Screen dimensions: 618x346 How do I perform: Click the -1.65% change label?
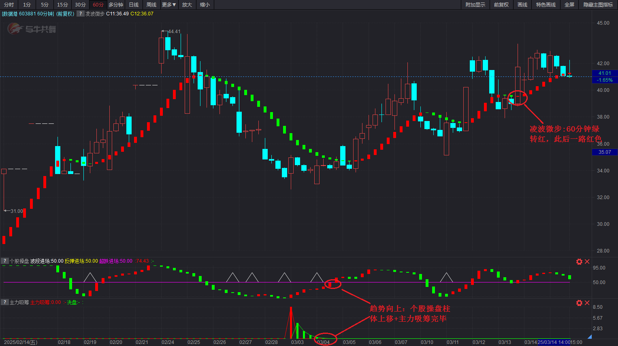[605, 80]
